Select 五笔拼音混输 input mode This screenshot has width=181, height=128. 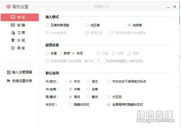click(47, 25)
